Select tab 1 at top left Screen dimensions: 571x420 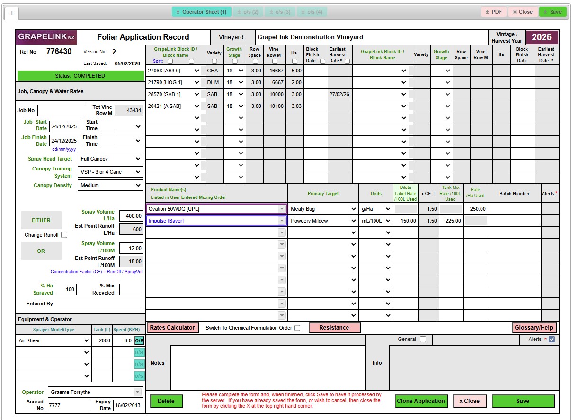coord(11,13)
